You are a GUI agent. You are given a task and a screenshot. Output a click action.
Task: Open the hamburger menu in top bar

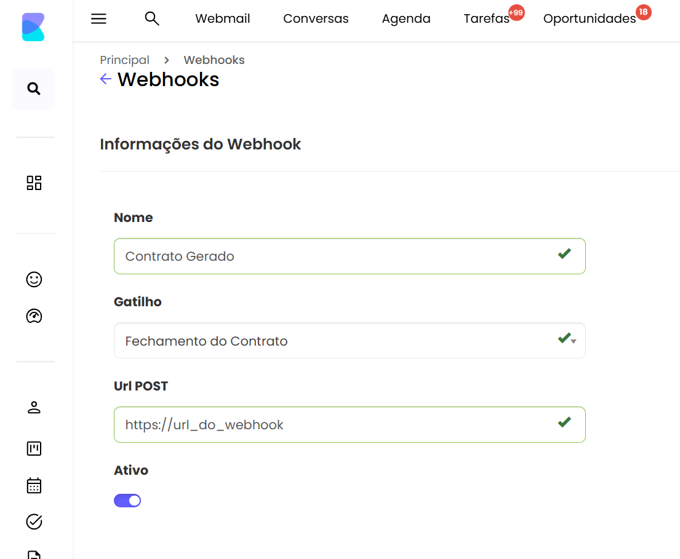[x=98, y=19]
